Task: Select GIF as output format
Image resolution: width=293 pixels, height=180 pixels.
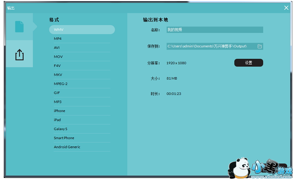Action: [x=82, y=93]
